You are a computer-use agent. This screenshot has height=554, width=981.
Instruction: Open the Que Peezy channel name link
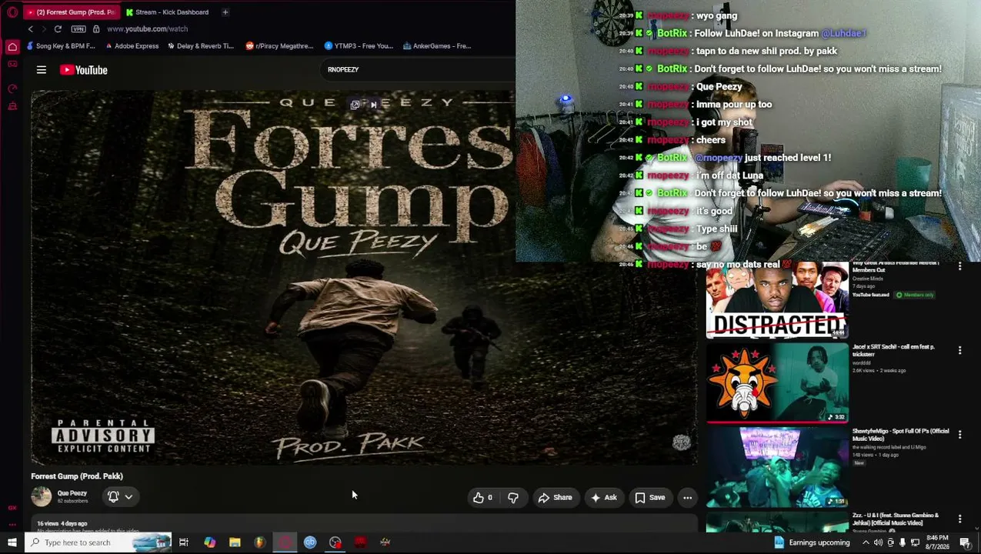72,493
